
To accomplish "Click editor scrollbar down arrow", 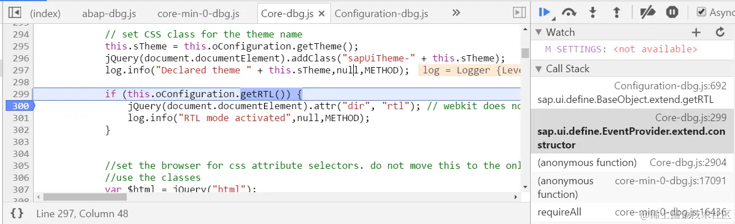I will [x=524, y=187].
